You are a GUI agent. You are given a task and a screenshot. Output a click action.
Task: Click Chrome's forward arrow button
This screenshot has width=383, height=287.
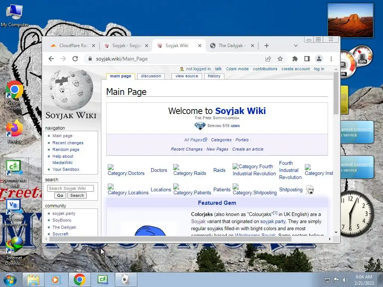point(63,59)
